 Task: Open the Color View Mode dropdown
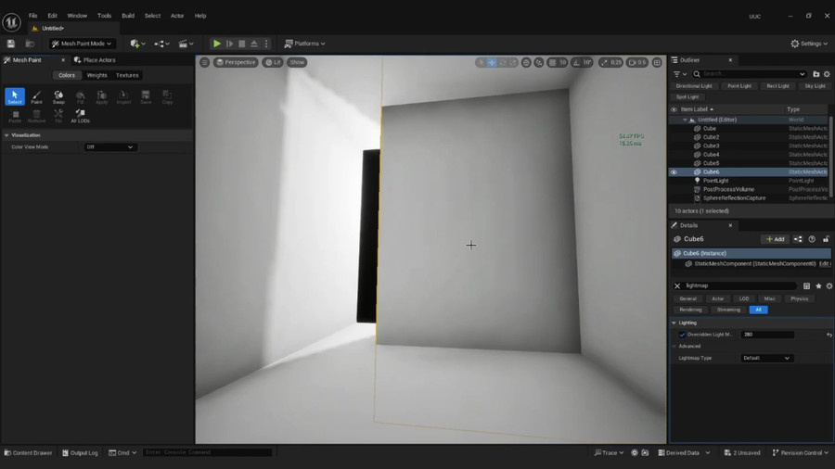(110, 147)
